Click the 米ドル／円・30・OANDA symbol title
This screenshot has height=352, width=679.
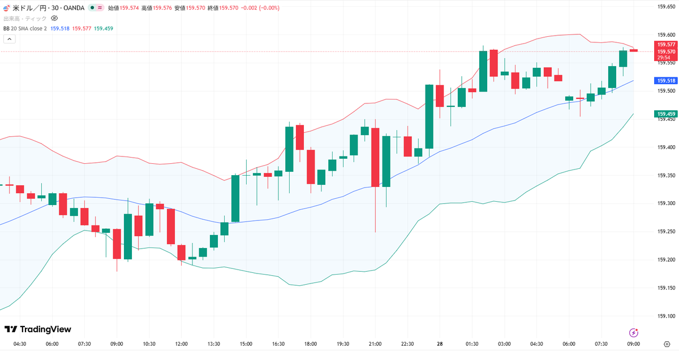(x=49, y=8)
